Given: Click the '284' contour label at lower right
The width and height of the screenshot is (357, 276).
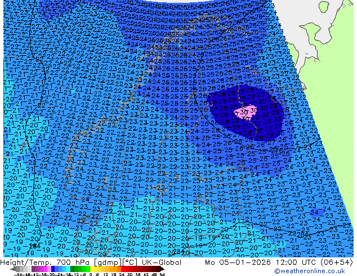Looking at the screenshot, I should [303, 234].
